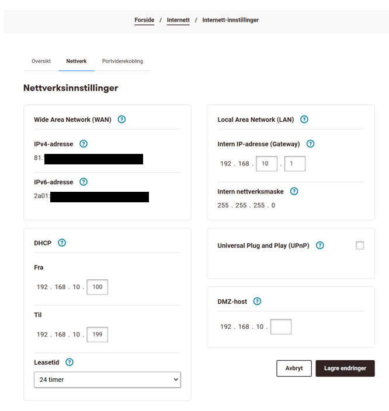The image size is (389, 411).
Task: Open Leasetid help icon
Action: (x=70, y=362)
